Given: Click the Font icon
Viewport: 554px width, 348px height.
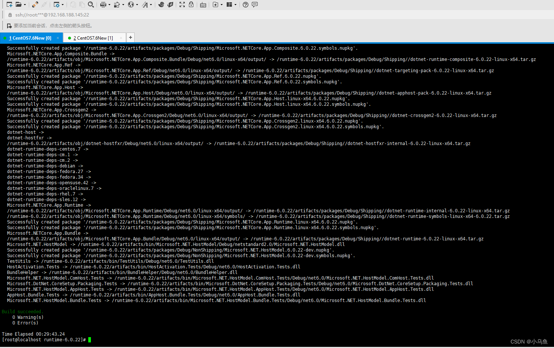Looking at the screenshot, I should click(x=145, y=4).
